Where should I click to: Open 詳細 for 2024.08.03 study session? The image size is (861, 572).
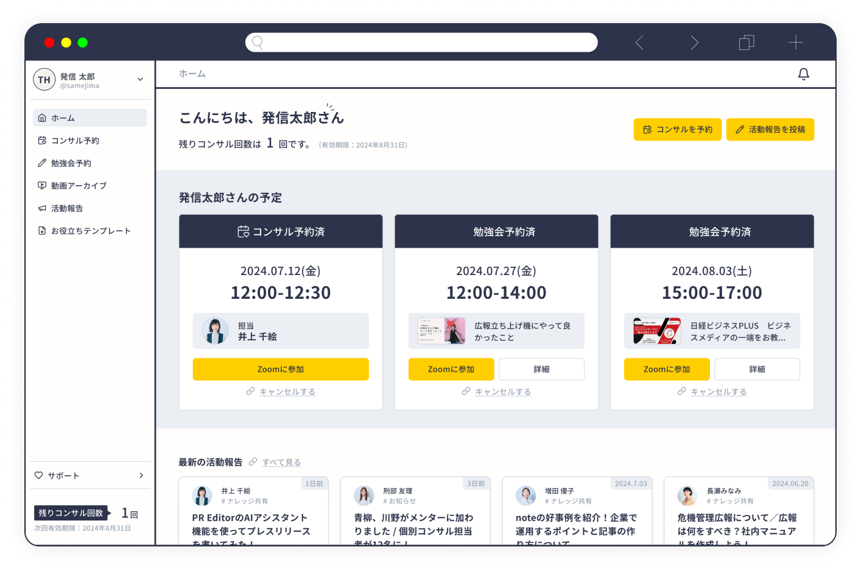tap(757, 369)
